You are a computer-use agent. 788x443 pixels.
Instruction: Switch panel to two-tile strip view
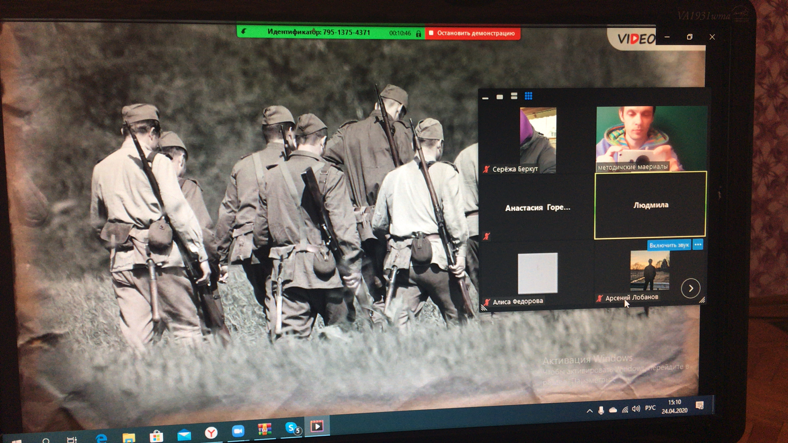click(x=514, y=96)
